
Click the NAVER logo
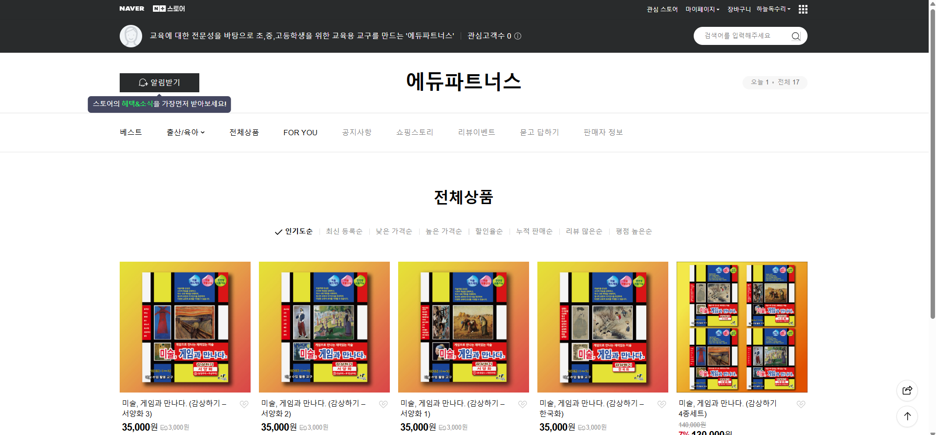click(132, 9)
